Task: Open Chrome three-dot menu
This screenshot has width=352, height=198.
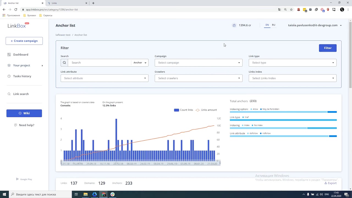Action: point(348,10)
